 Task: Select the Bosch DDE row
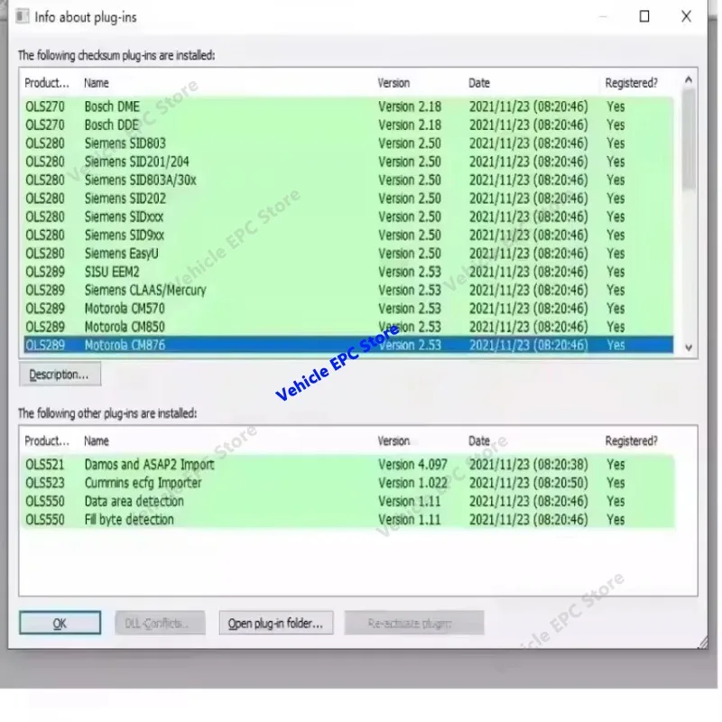pyautogui.click(x=348, y=125)
